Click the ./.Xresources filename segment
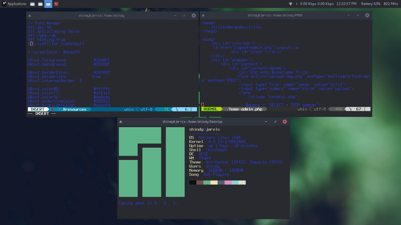This screenshot has height=225, width=401. (72, 109)
